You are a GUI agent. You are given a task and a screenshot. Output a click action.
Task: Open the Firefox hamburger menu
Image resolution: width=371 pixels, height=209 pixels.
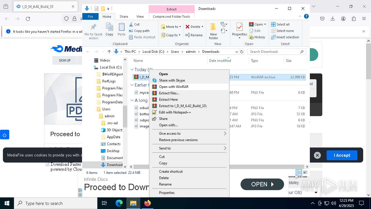[364, 19]
